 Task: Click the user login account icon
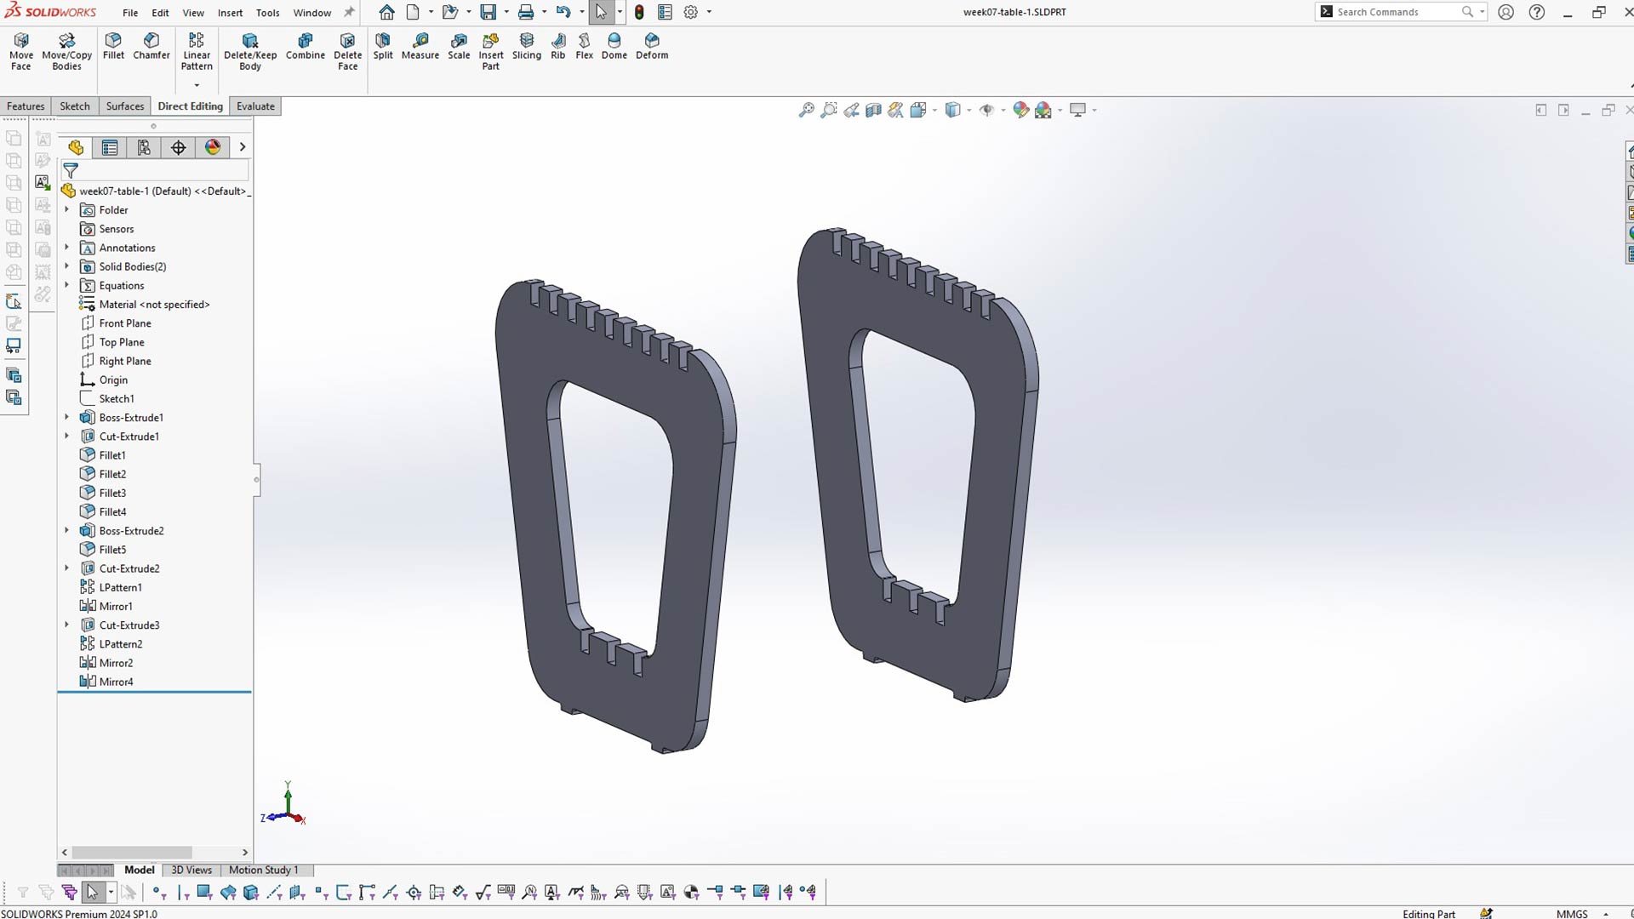click(1505, 12)
